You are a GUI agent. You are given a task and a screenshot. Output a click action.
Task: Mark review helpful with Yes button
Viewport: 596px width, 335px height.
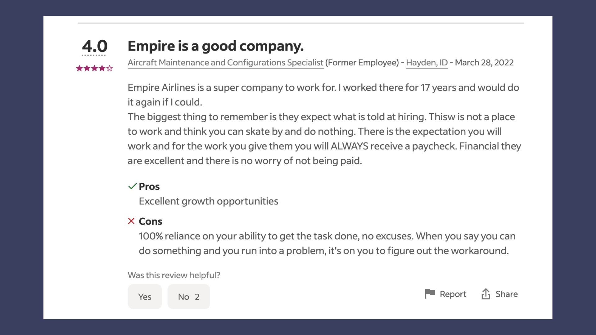[145, 297]
